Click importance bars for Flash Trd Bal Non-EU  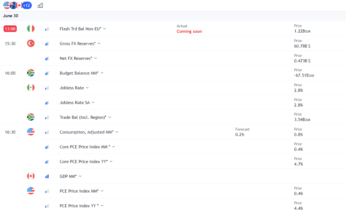[x=47, y=29]
